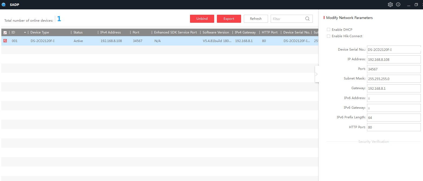Select the HTTP port 80 cell in table
The height and width of the screenshot is (181, 423).
264,41
